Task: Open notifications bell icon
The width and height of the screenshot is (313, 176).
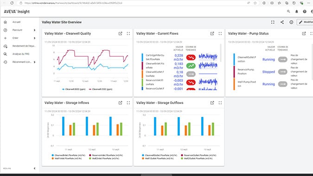Action: tap(296, 12)
